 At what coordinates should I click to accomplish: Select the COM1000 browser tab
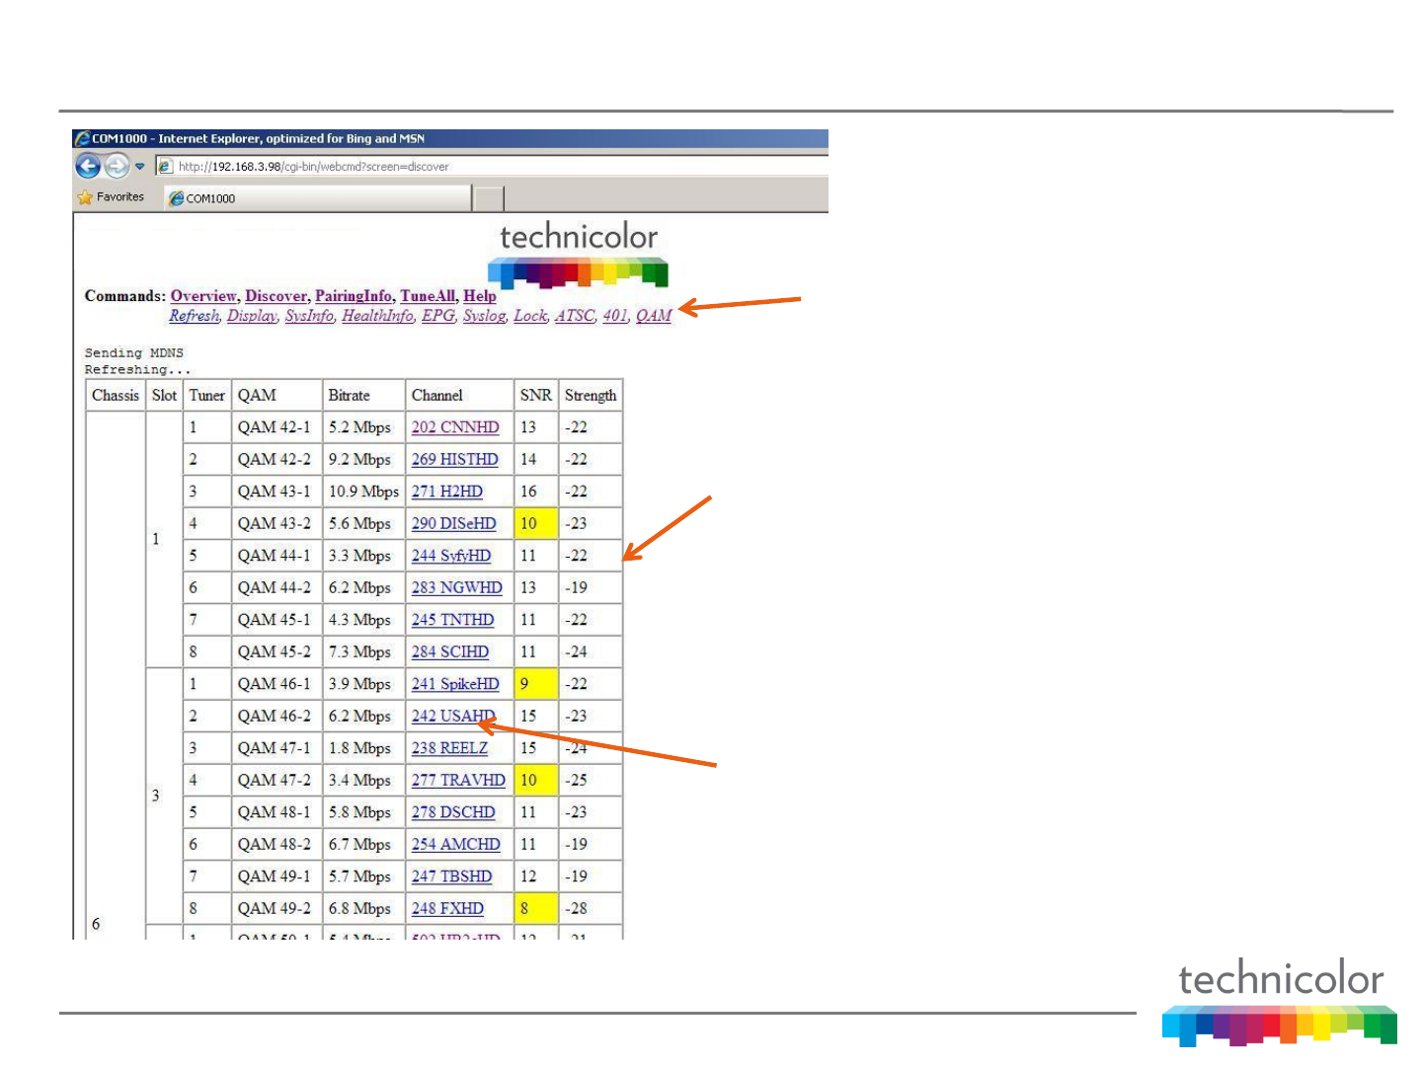pyautogui.click(x=318, y=198)
